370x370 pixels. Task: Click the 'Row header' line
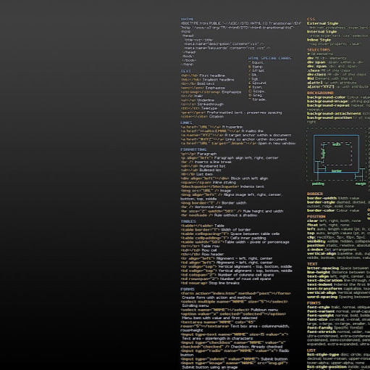212,255
